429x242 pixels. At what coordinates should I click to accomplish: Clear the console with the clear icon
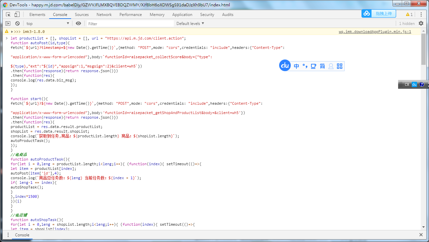(x=17, y=23)
